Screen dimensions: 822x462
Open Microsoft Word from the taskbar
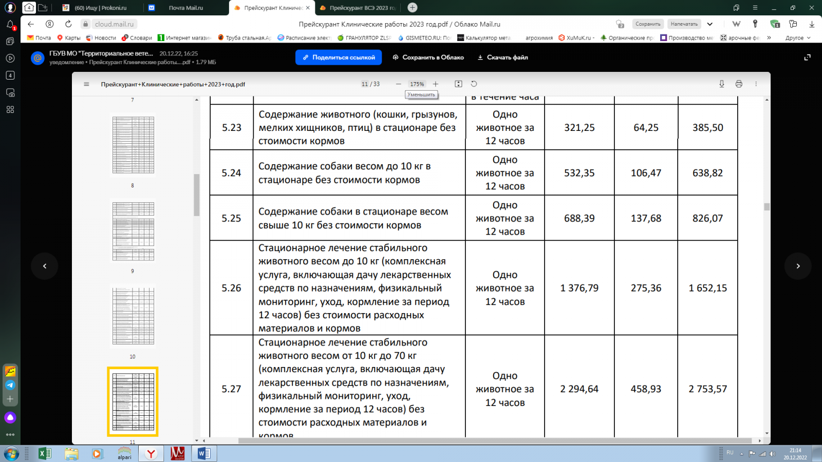[x=204, y=453]
